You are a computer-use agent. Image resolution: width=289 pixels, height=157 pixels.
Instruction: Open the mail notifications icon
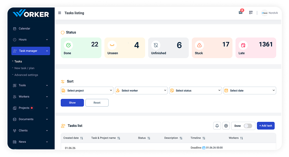coord(240,12)
